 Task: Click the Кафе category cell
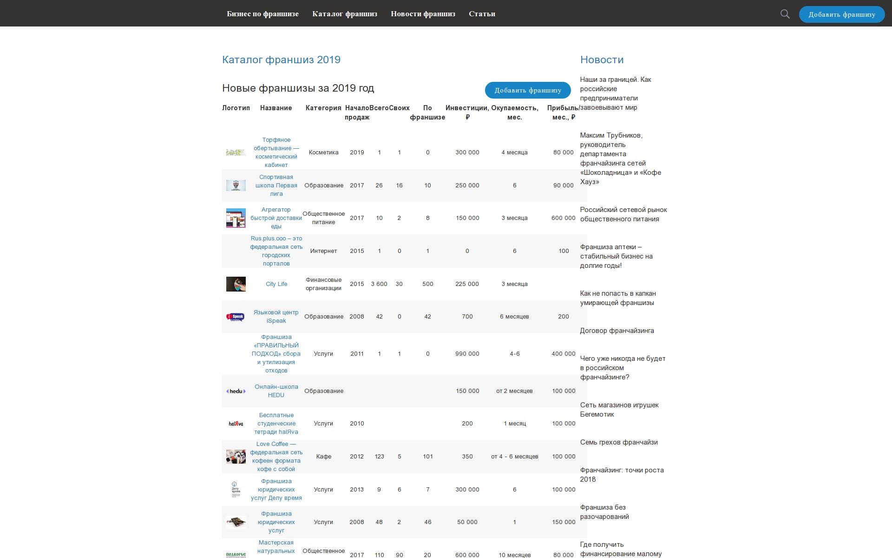[x=324, y=457]
